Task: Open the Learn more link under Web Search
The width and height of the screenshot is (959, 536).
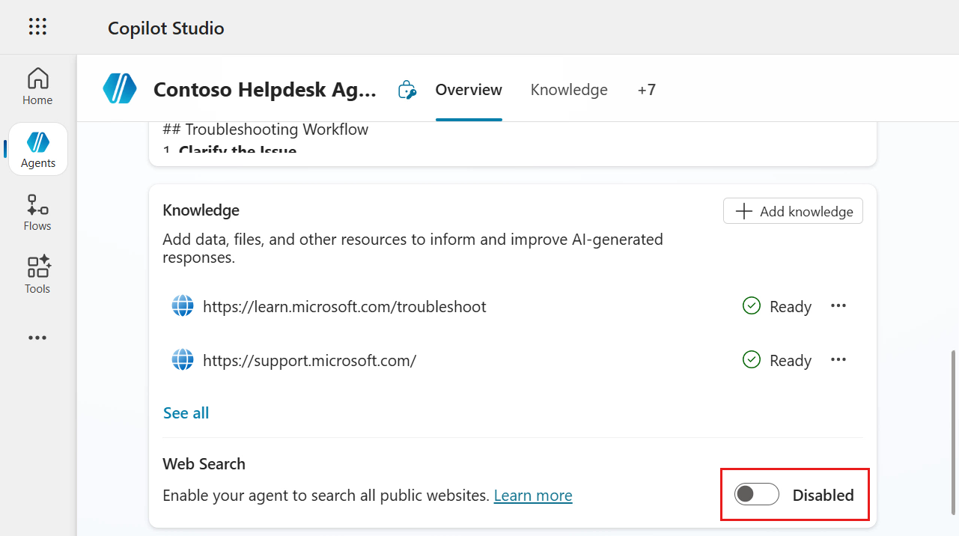Action: 533,495
